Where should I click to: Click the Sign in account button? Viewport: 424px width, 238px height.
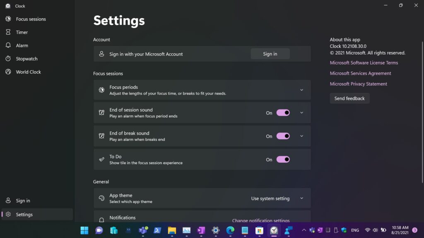[270, 54]
